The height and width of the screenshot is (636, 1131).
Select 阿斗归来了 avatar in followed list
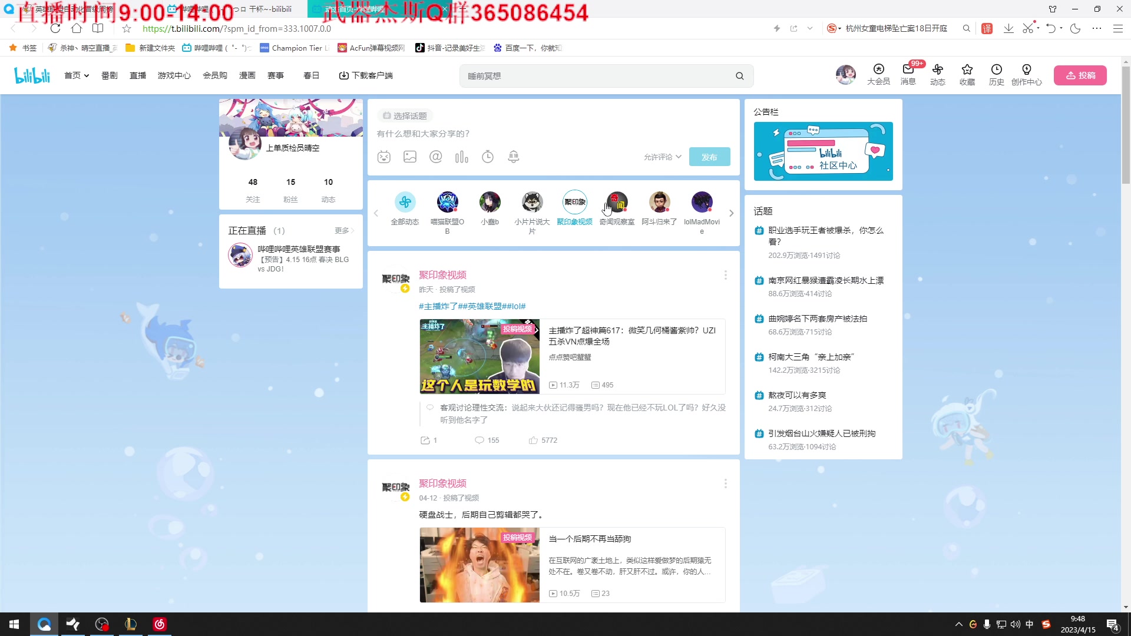pos(660,202)
